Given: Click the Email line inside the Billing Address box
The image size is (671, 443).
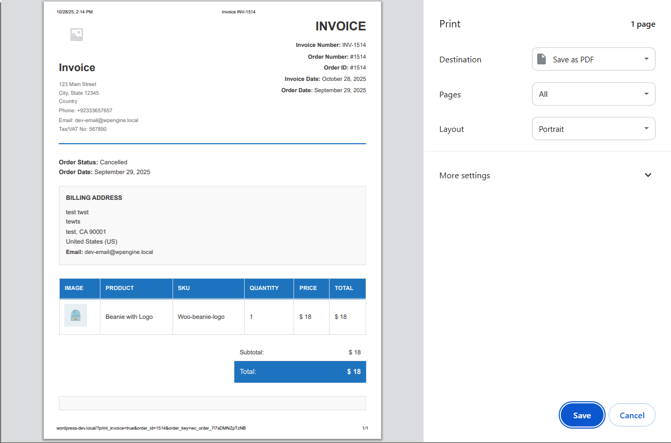Looking at the screenshot, I should 110,252.
